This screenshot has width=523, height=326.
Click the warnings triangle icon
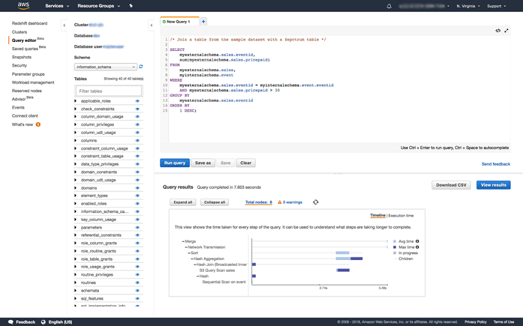tap(280, 202)
